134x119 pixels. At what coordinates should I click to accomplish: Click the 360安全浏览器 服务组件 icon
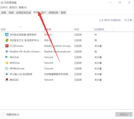click(7, 35)
